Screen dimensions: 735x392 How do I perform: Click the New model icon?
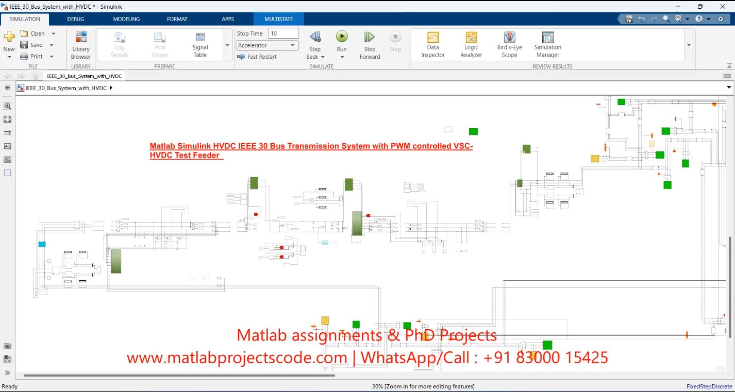9,37
